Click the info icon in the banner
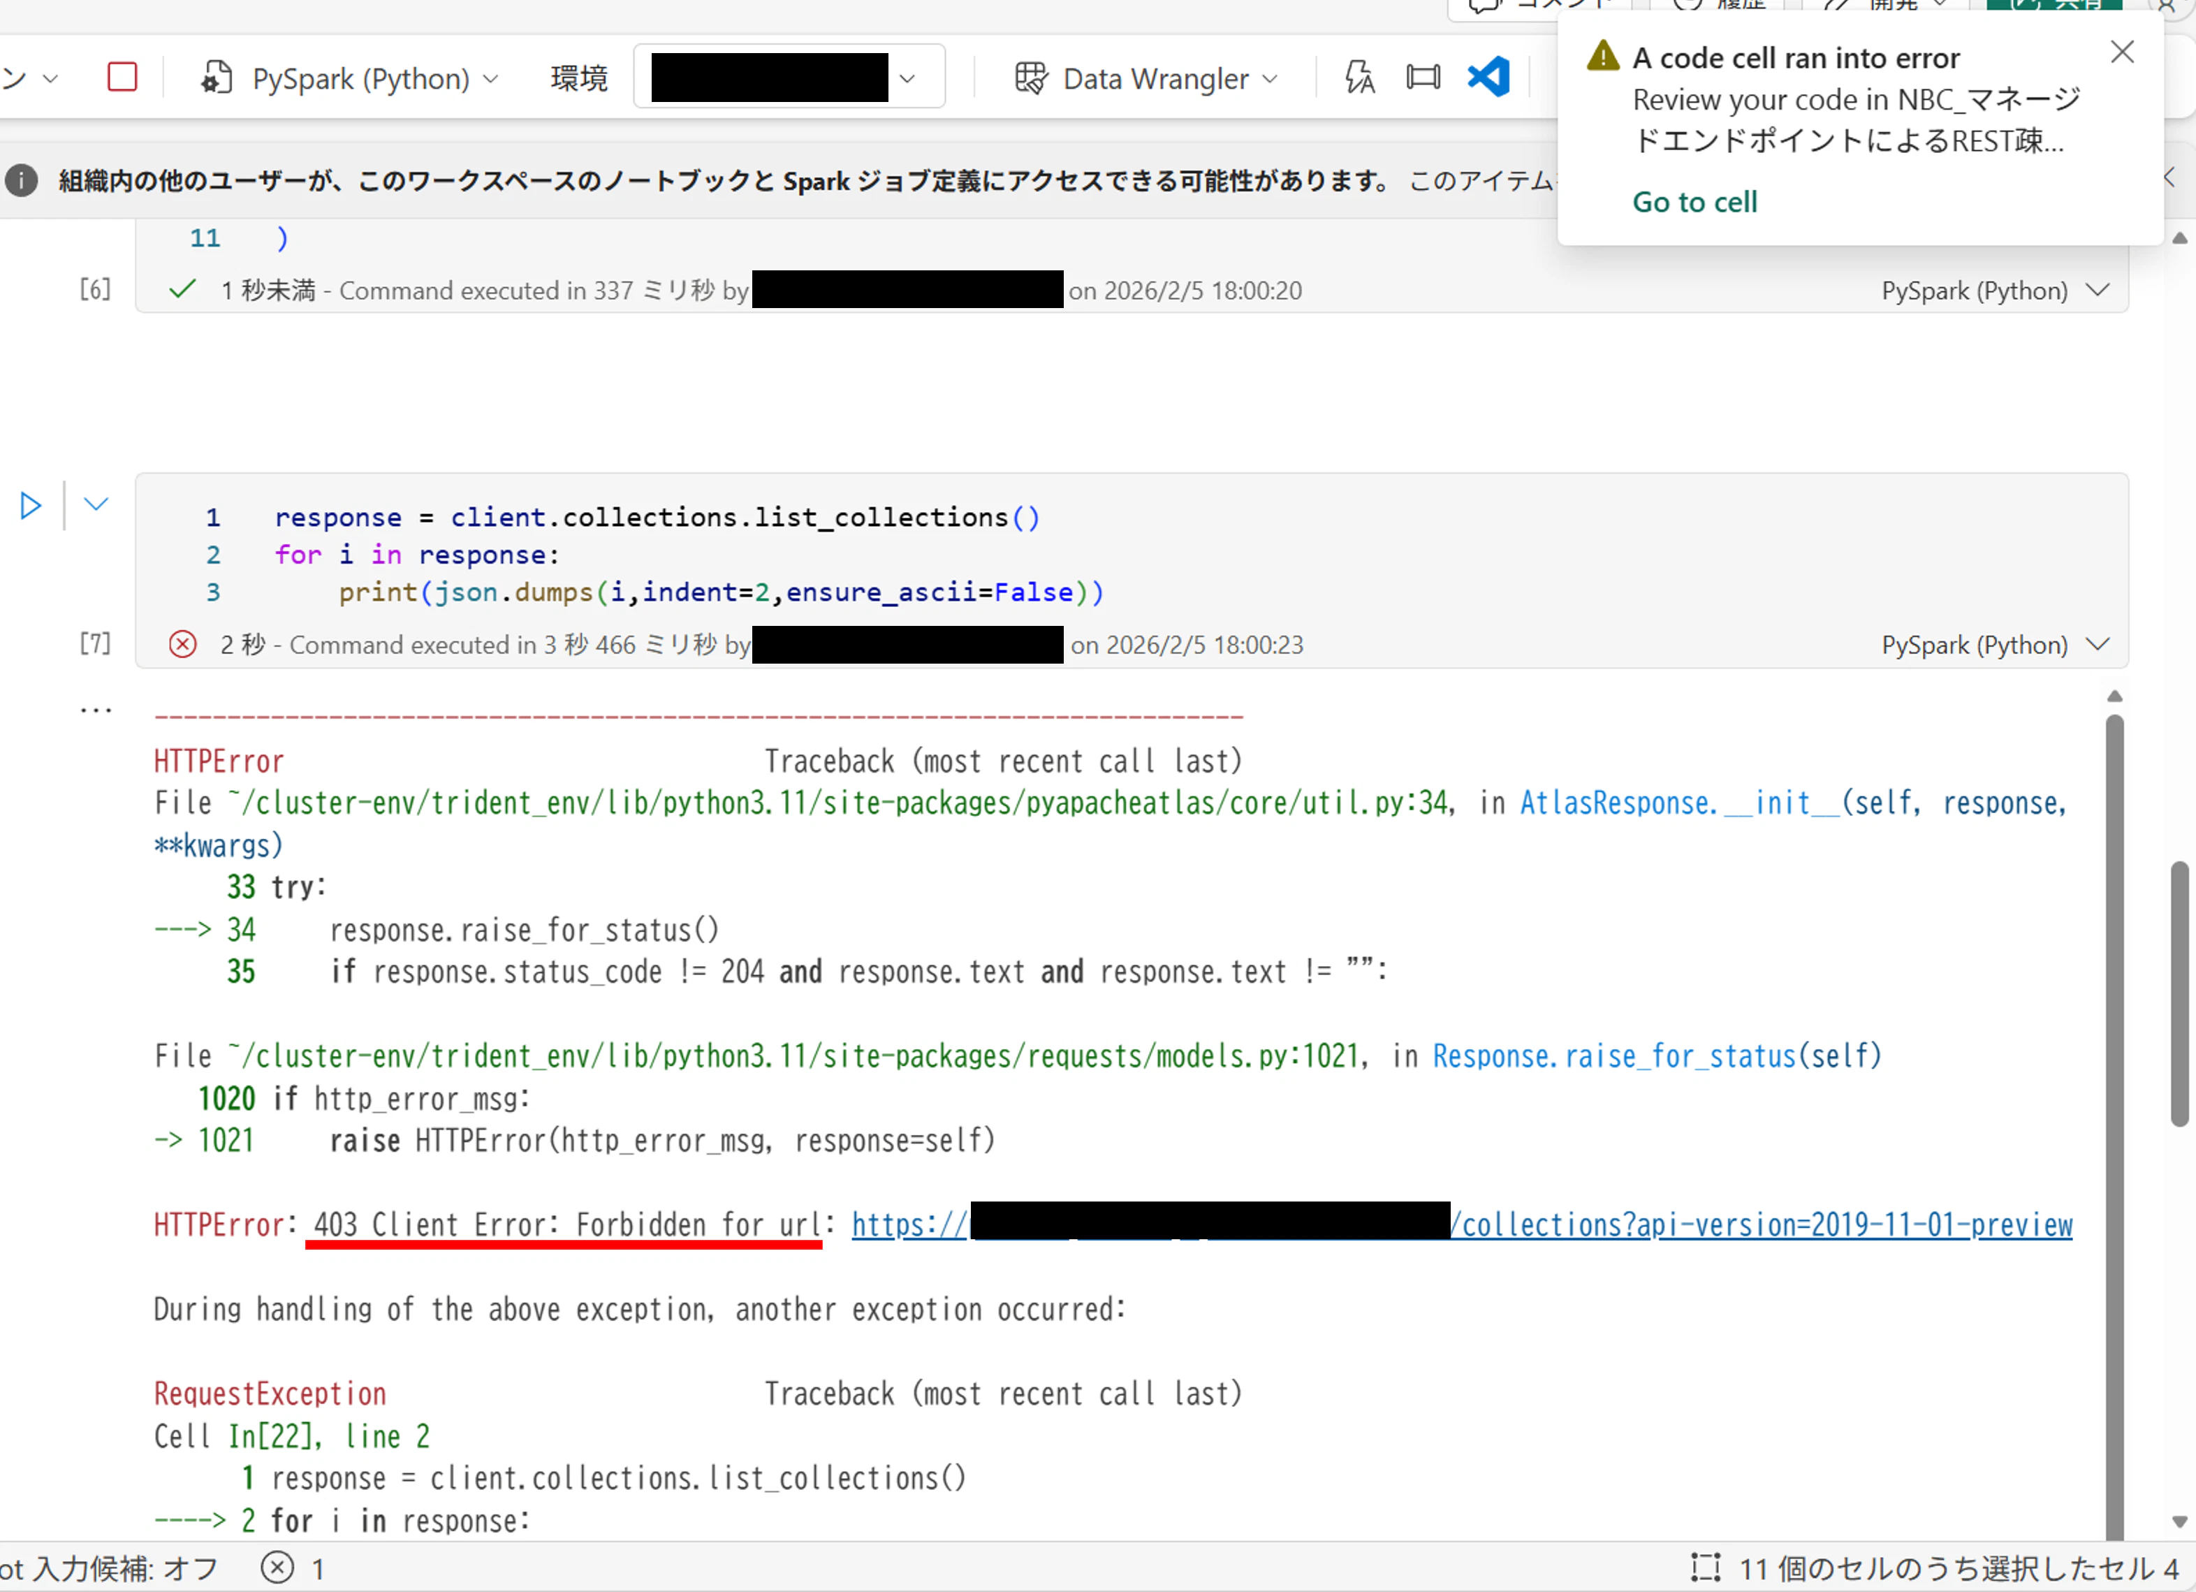This screenshot has height=1592, width=2196. [x=21, y=180]
